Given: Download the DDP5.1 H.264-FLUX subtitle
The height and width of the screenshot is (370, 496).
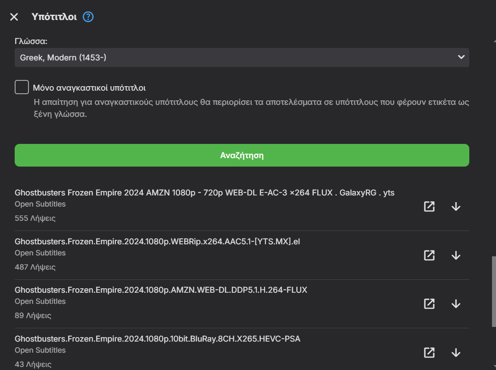Looking at the screenshot, I should pos(456,304).
